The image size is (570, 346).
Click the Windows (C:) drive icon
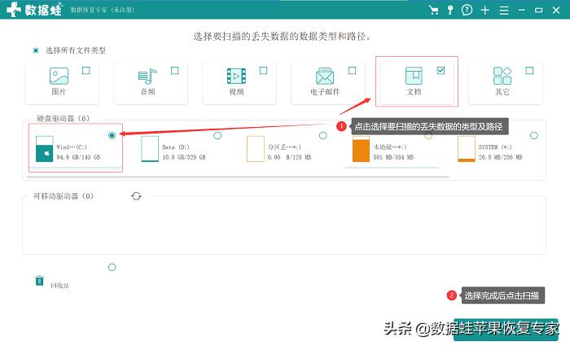point(44,149)
